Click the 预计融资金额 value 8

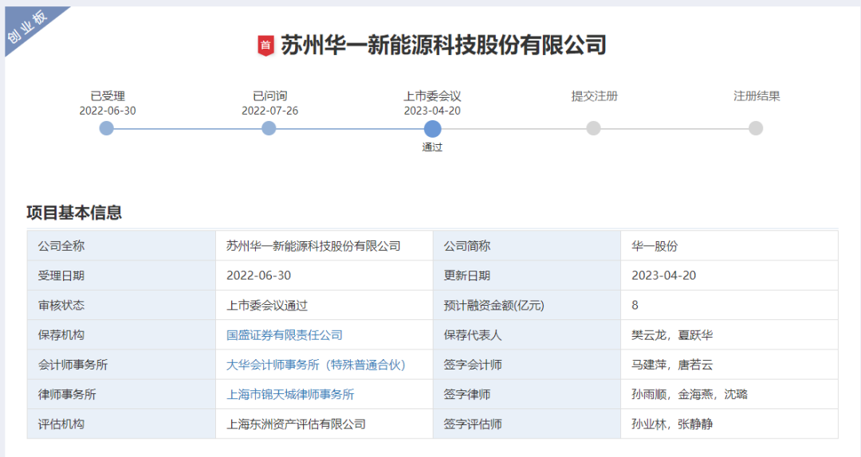[x=635, y=305]
